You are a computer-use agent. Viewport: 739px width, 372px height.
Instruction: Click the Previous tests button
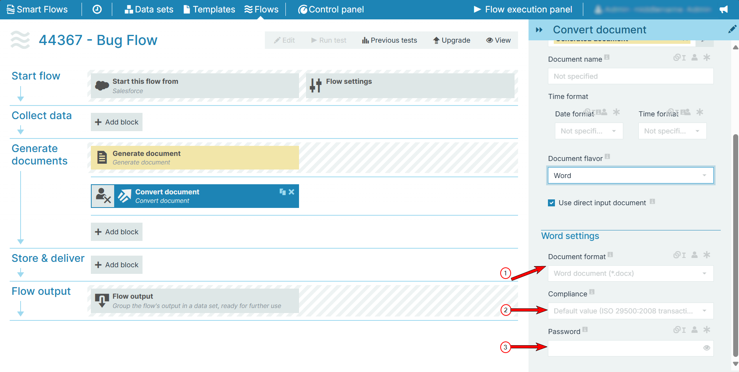pyautogui.click(x=389, y=40)
